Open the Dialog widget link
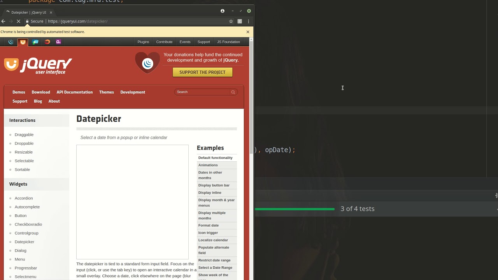Image resolution: width=498 pixels, height=280 pixels. 21,251
